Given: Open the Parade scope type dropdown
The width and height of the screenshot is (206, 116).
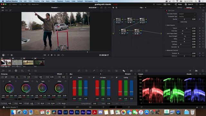Looking at the screenshot, I should coord(190,74).
